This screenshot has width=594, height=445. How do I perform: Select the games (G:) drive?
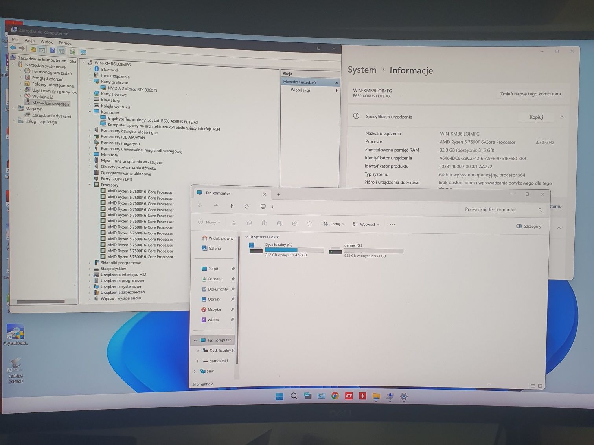point(366,250)
